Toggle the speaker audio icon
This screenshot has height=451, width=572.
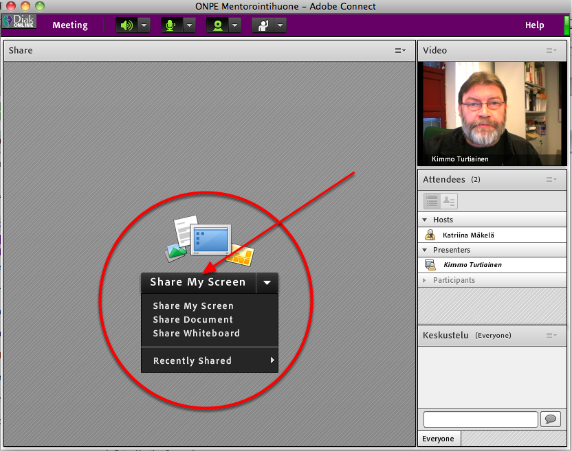tap(127, 25)
